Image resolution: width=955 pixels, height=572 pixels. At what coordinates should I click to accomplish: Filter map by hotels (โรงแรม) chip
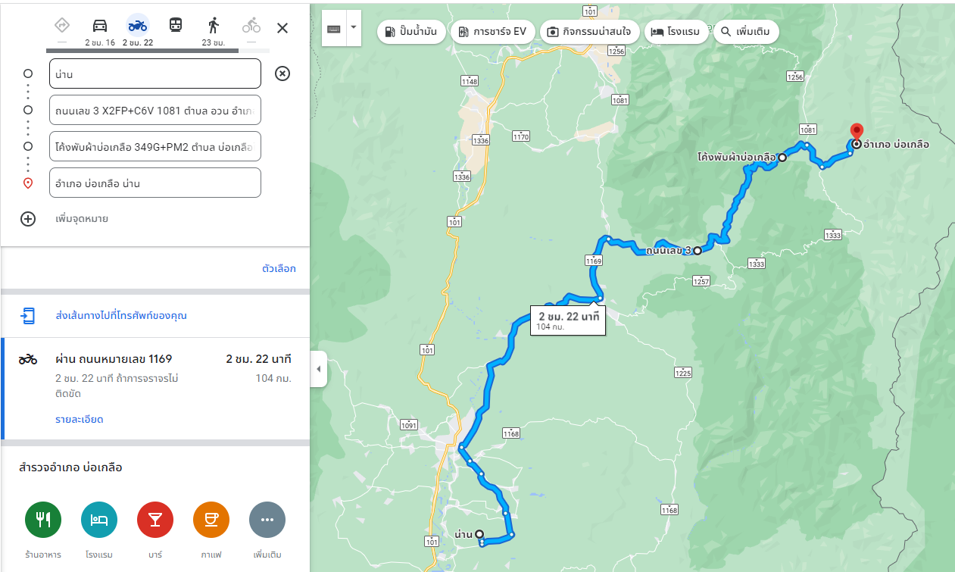tap(676, 32)
